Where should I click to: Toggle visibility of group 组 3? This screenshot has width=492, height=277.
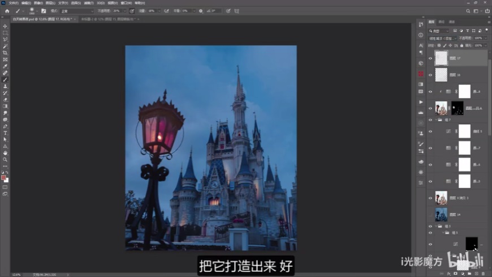coord(430,226)
